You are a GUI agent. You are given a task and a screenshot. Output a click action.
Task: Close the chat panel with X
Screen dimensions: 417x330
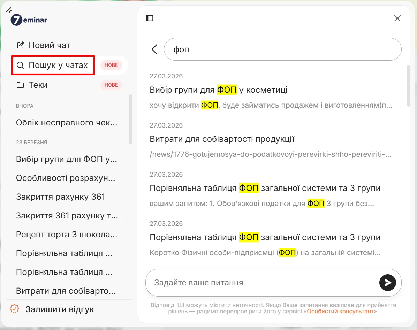click(397, 18)
